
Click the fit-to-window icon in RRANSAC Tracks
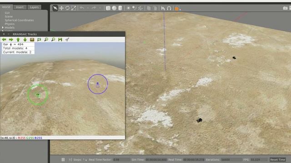click(39, 39)
